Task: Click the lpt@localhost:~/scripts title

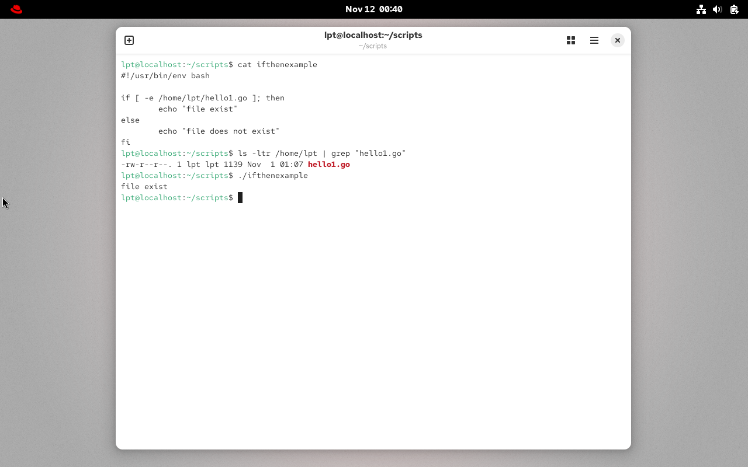Action: (373, 35)
